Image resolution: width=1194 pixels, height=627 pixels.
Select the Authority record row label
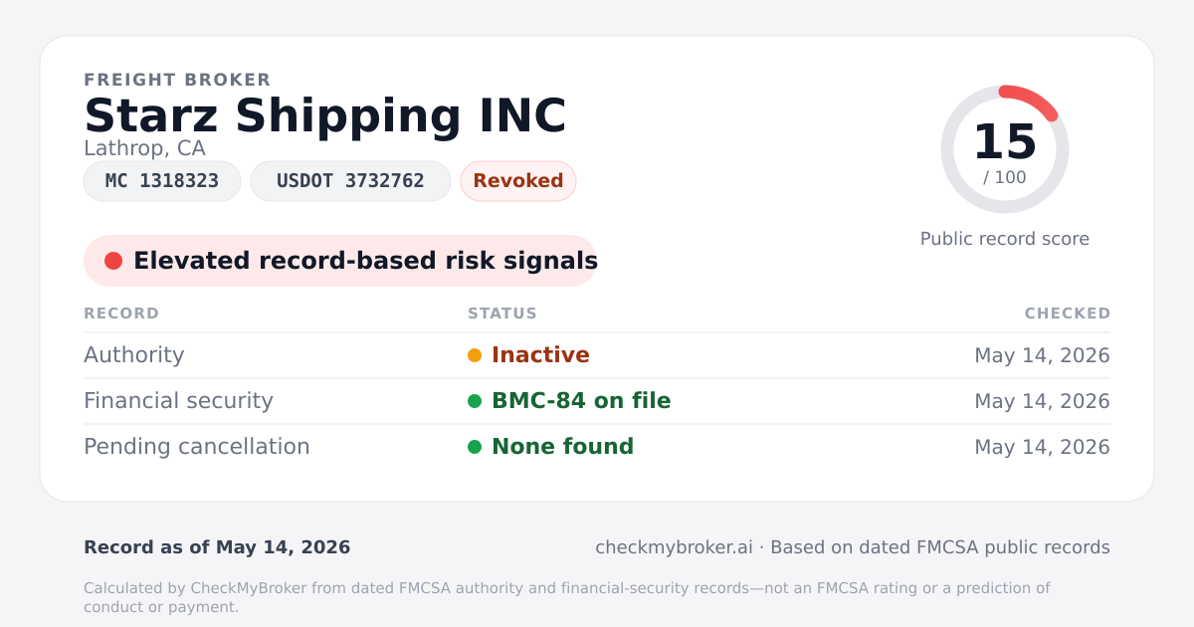(x=134, y=355)
